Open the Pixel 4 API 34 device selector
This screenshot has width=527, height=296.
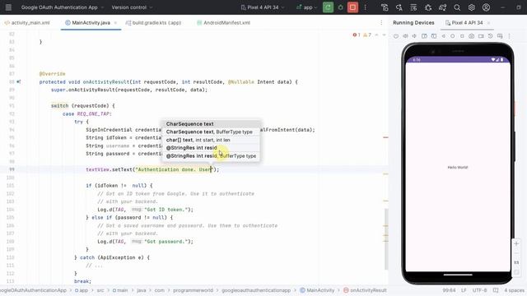coord(263,7)
